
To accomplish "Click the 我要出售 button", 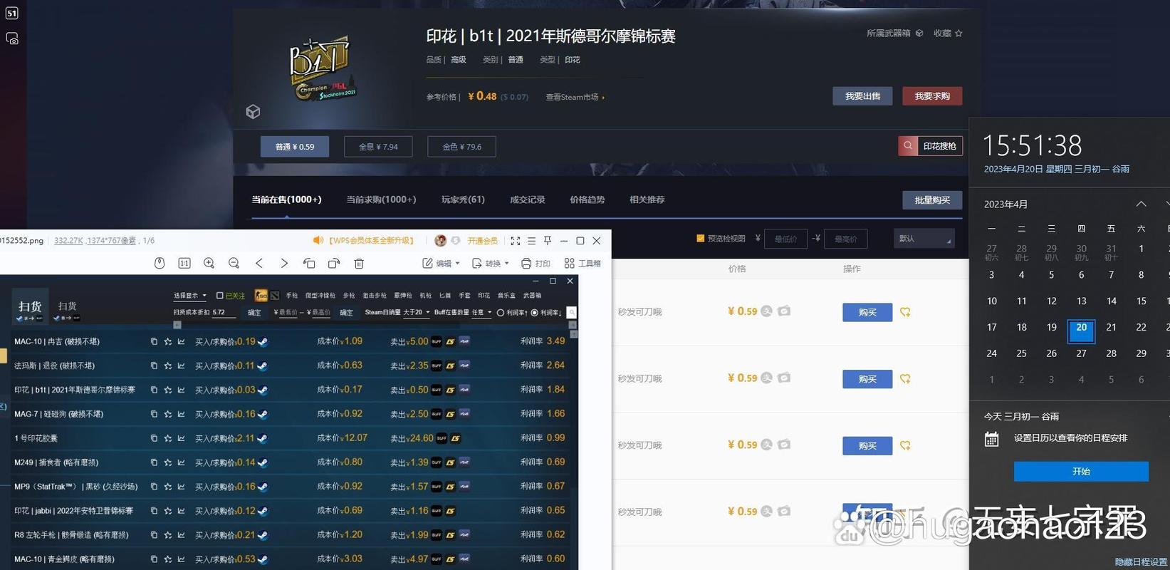I will [x=862, y=96].
